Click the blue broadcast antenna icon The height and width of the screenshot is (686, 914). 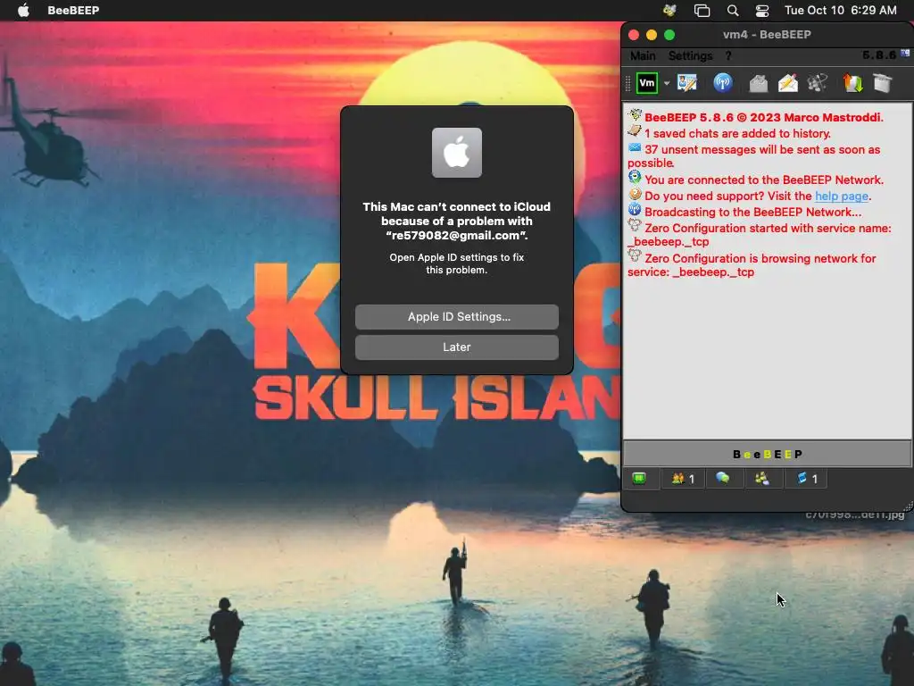723,83
